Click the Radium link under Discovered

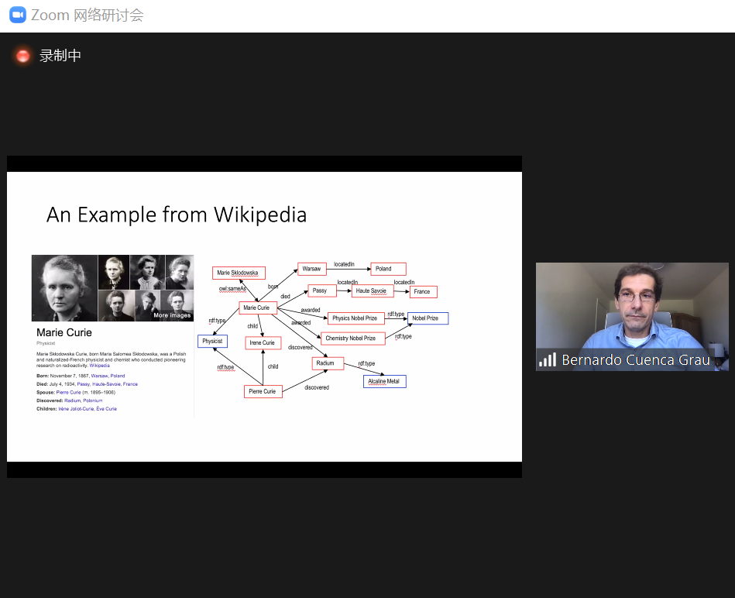coord(72,400)
